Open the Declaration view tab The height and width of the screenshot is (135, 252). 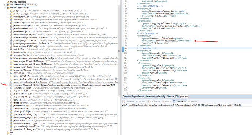coord(154,102)
